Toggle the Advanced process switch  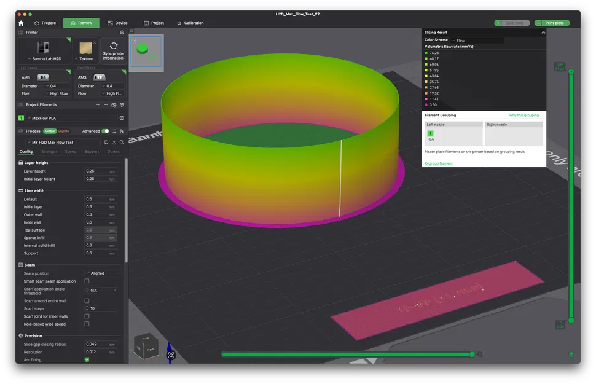(106, 131)
